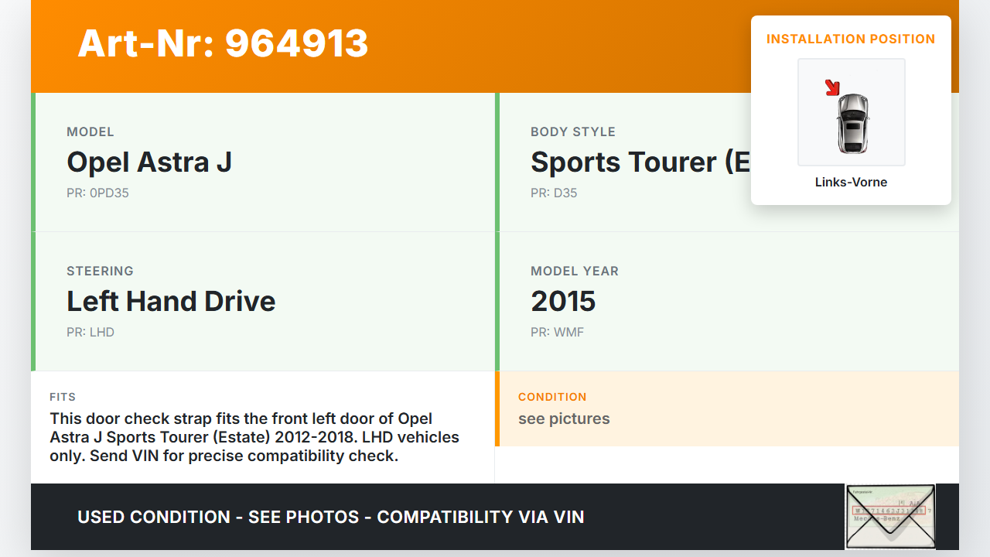
Task: Click the PR: LHD code
Action: pyautogui.click(x=90, y=333)
